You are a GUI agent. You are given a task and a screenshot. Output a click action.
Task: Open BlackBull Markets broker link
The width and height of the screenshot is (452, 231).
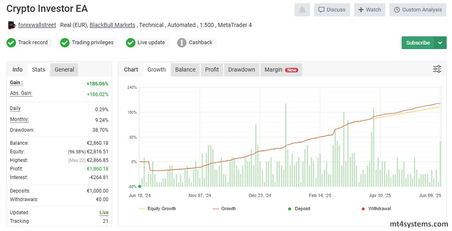pos(113,25)
